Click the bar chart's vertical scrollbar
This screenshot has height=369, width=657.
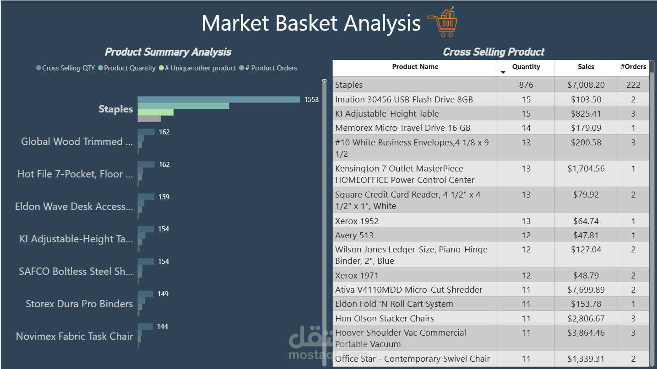coord(325,219)
